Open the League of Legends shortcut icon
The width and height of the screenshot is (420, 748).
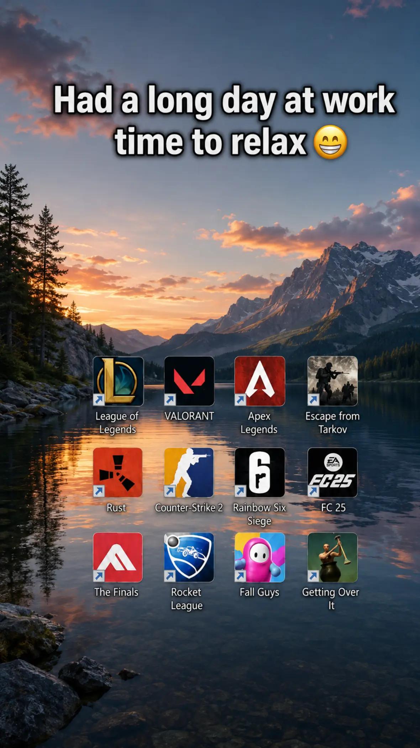pos(118,381)
